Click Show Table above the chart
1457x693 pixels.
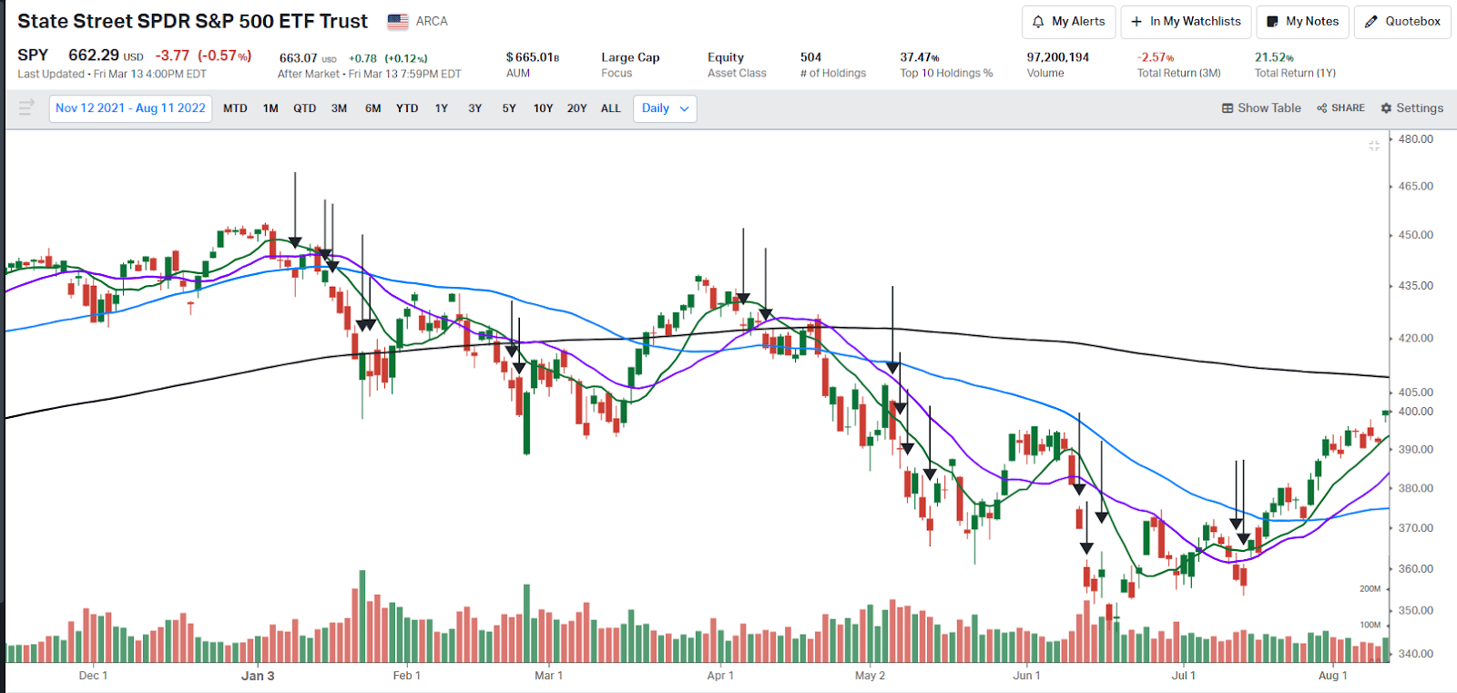click(1261, 108)
